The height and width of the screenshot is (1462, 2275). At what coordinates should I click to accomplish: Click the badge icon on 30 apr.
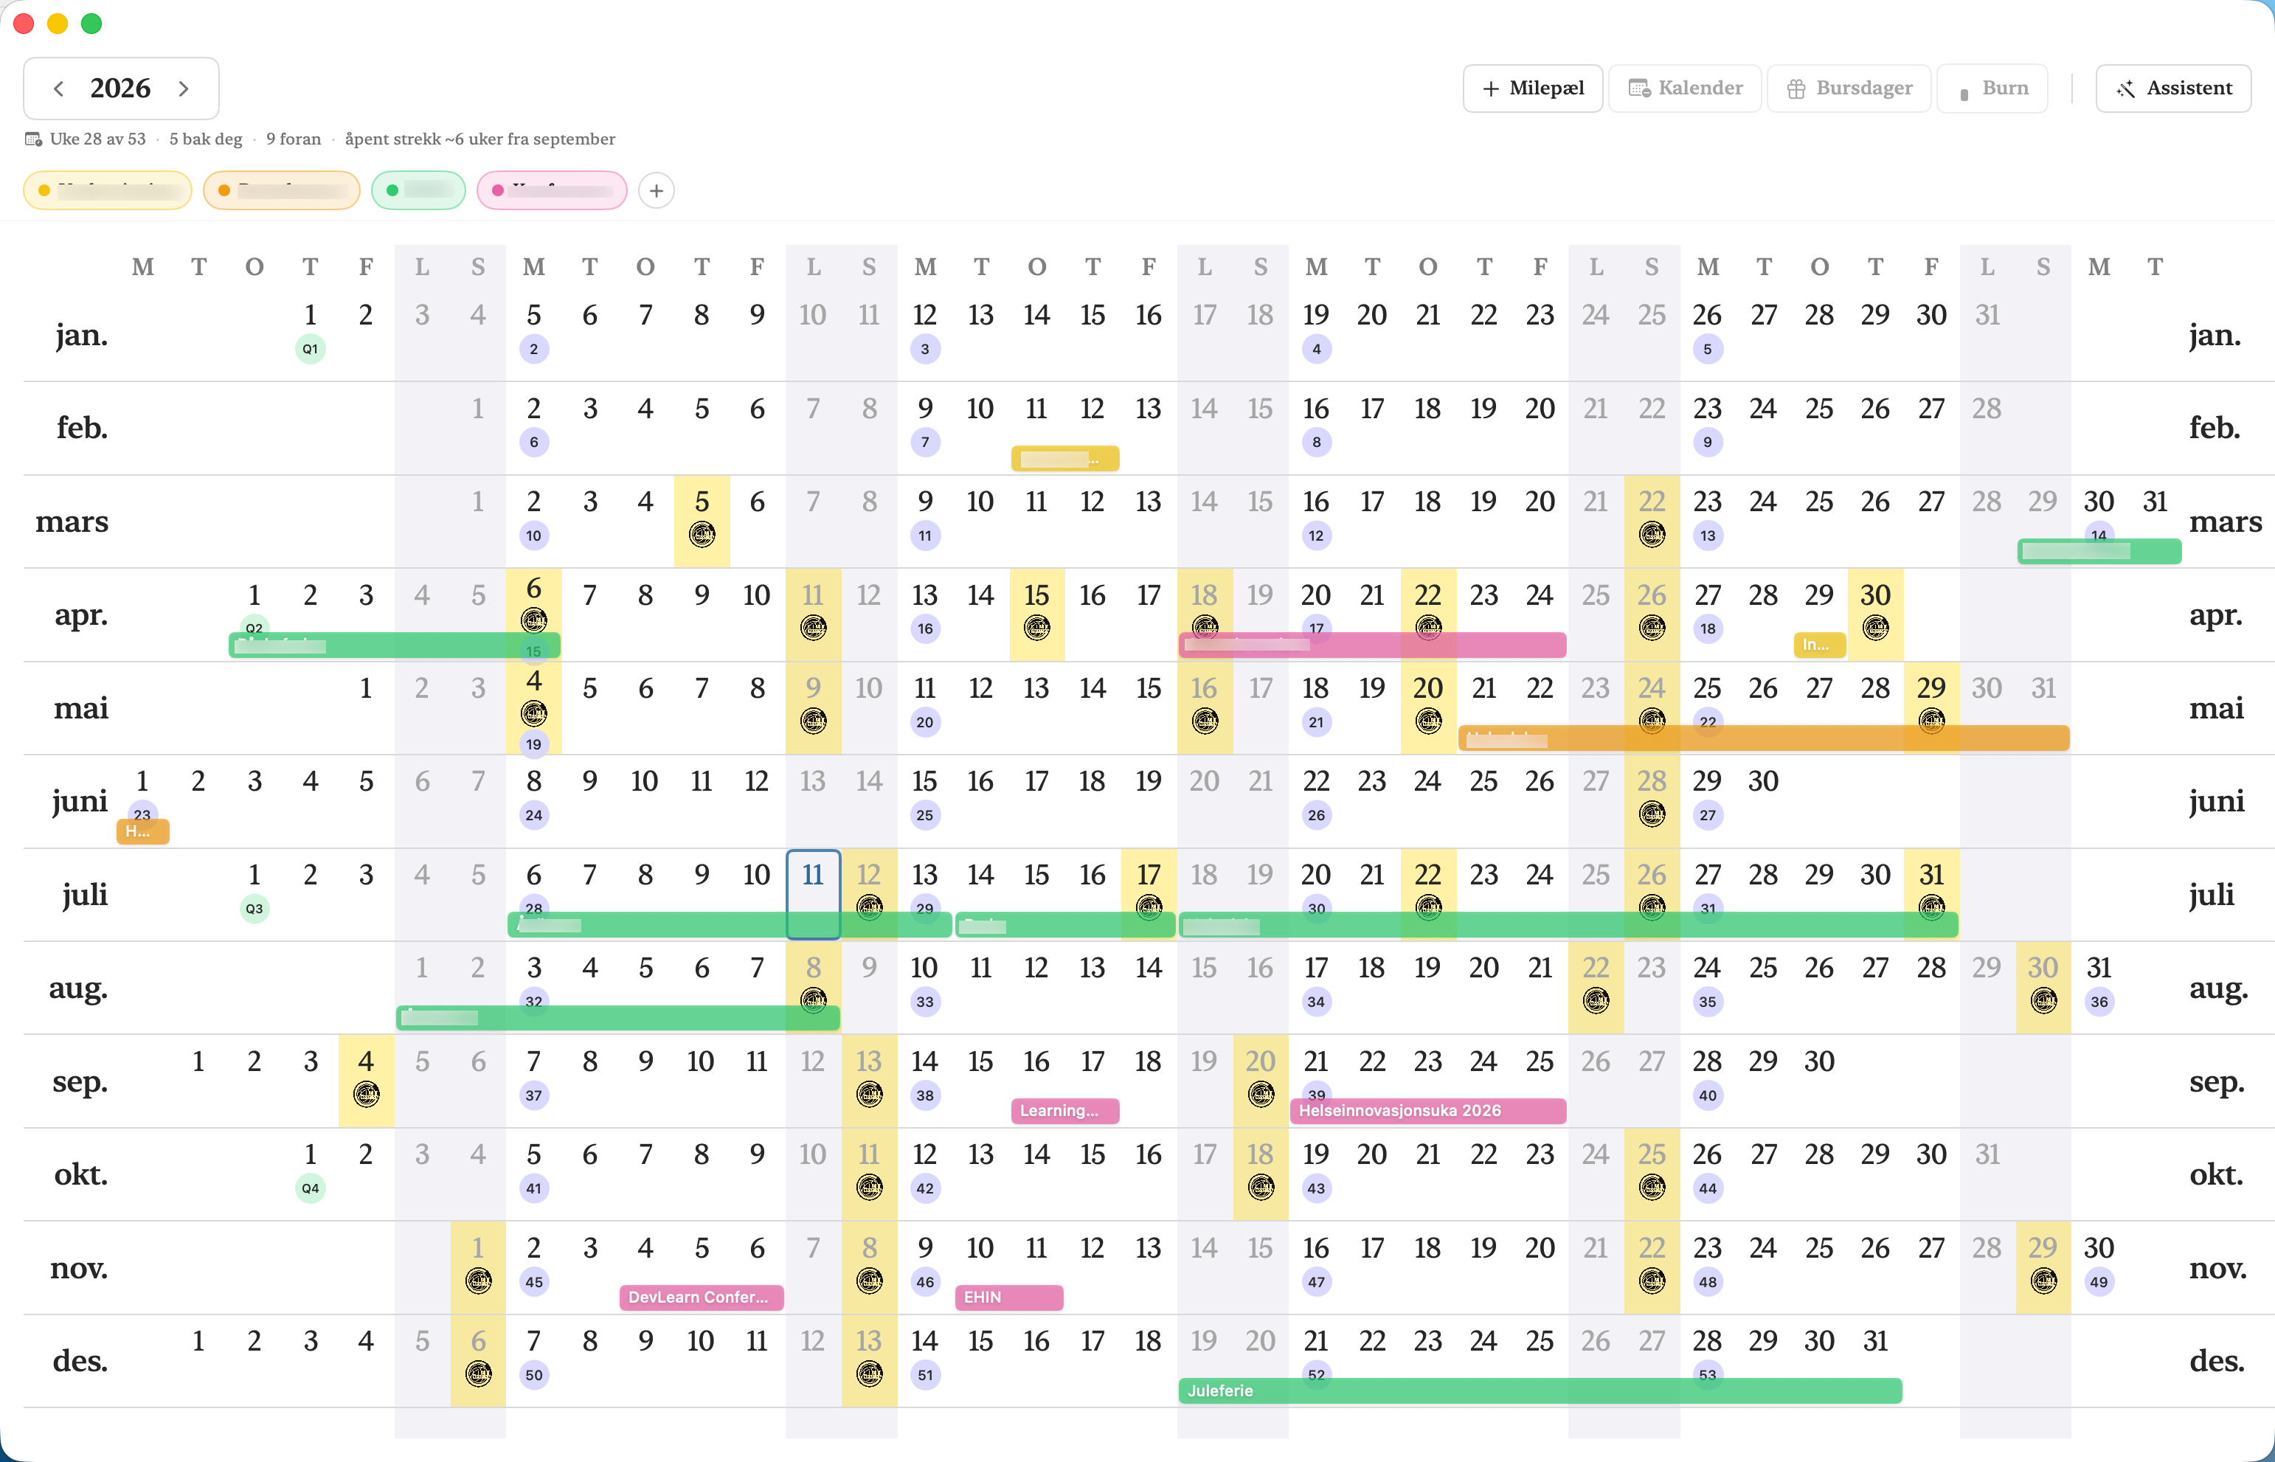1875,628
